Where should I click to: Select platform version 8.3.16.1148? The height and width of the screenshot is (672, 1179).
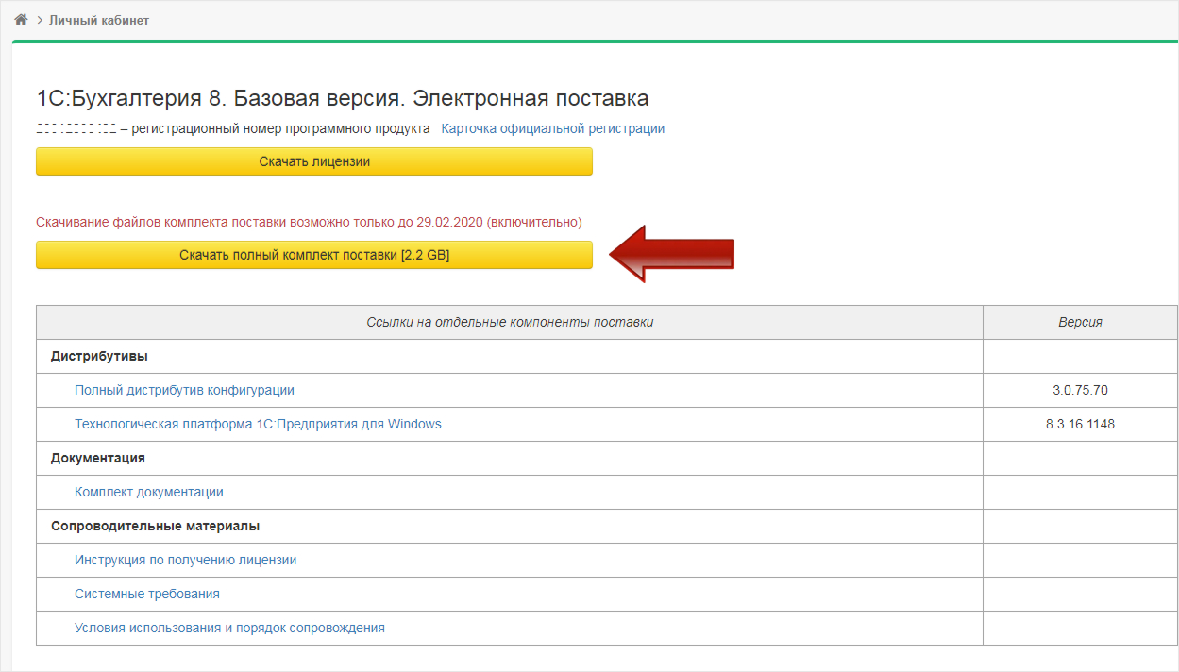click(x=1080, y=424)
